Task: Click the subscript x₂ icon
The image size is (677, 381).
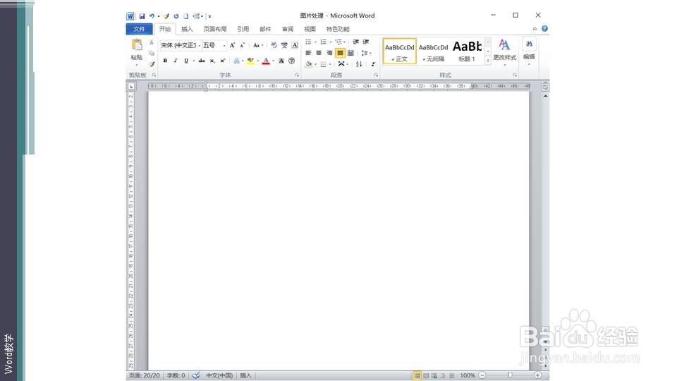Action: pyautogui.click(x=212, y=61)
